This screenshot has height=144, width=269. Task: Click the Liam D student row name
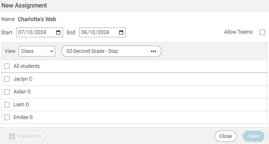(x=21, y=105)
